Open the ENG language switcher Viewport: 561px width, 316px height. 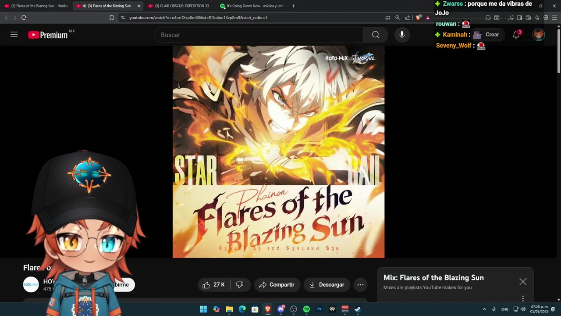[x=505, y=309]
